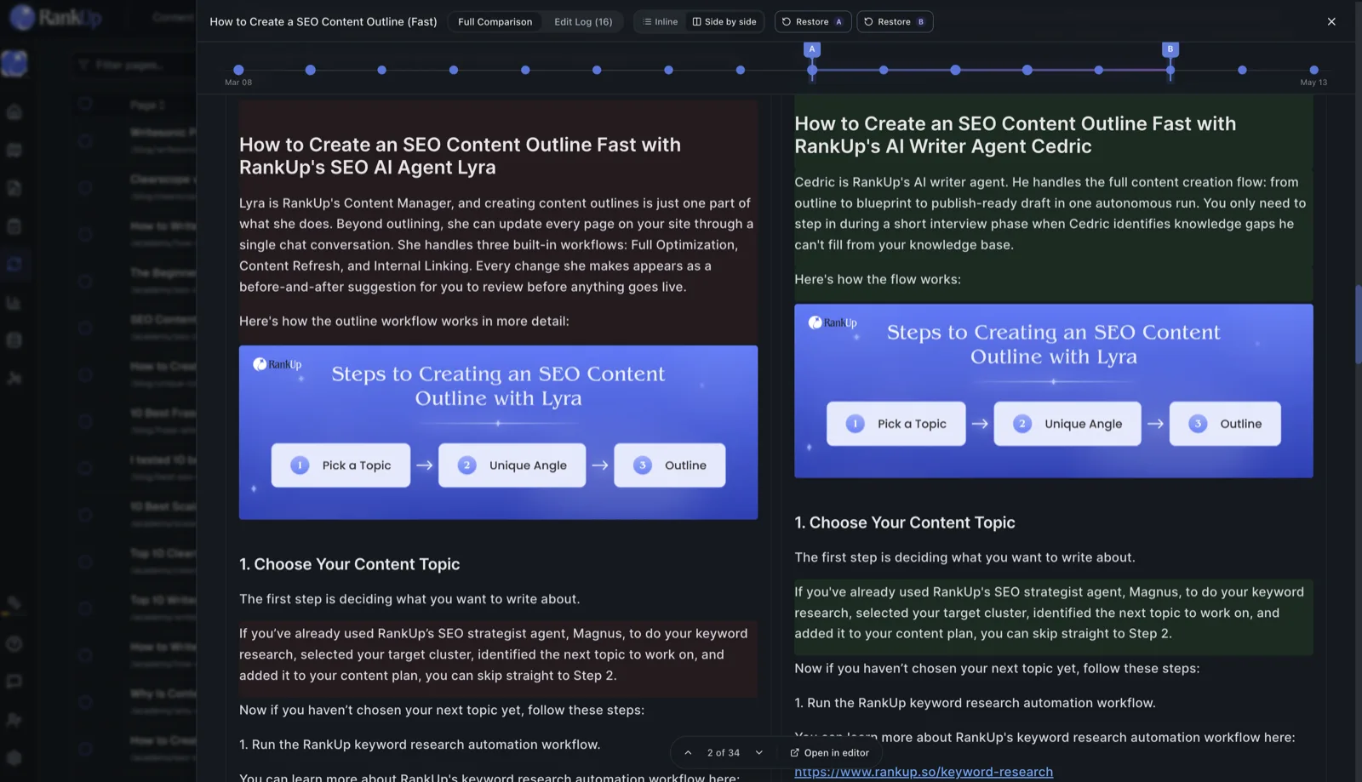Click the Lyra steps infographic in the left pane
Viewport: 1362px width, 782px height.
tap(498, 432)
